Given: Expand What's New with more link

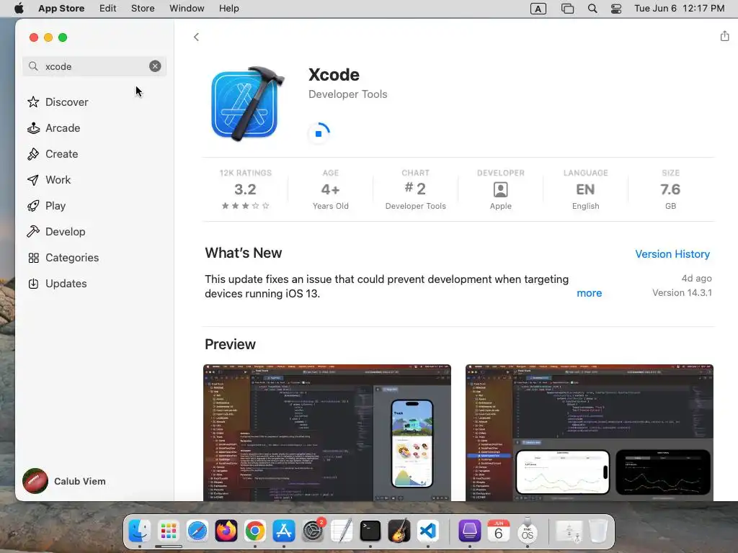Looking at the screenshot, I should coord(589,293).
